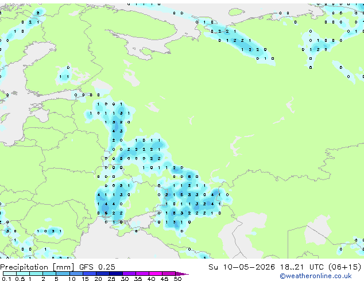Click the 30–35 mm purple legend swatch

(x=129, y=274)
